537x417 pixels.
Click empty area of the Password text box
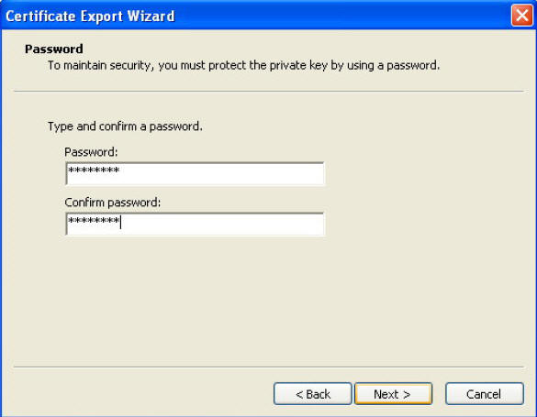(x=223, y=173)
